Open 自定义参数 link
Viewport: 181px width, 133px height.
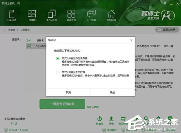click(x=93, y=107)
